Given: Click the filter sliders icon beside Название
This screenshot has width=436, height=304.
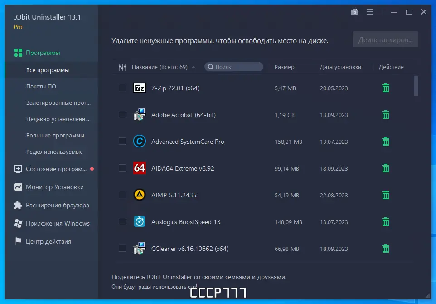Looking at the screenshot, I should tap(122, 67).
